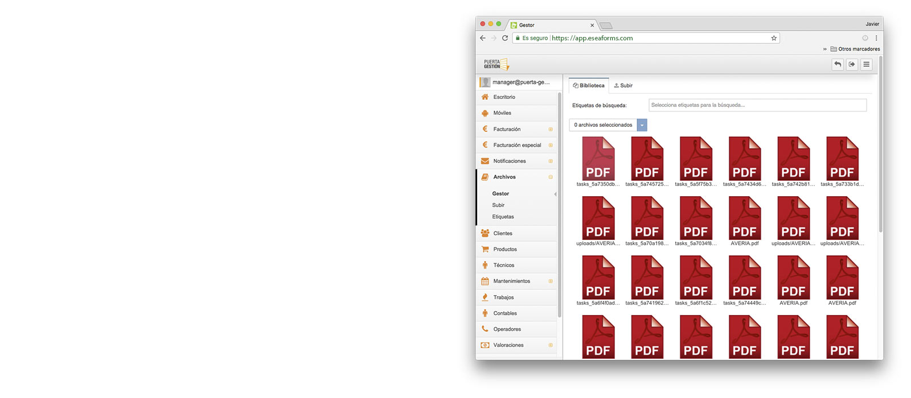Image resolution: width=911 pixels, height=398 pixels.
Task: Expand the Mantenimientos submenu
Action: coord(551,281)
